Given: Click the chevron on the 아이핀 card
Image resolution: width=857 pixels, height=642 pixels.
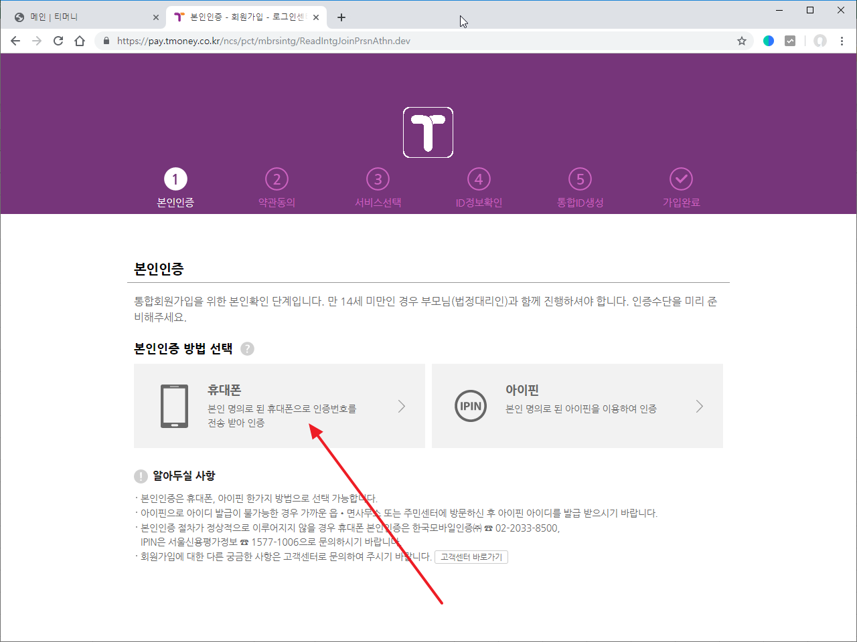Looking at the screenshot, I should 700,406.
